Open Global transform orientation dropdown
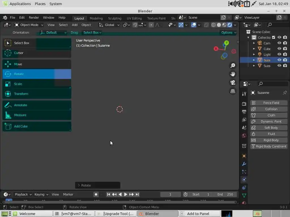This screenshot has width=290, height=217. pos(109,25)
